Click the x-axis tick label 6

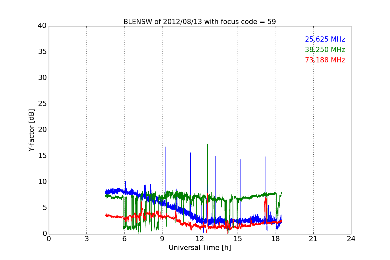pos(124,239)
